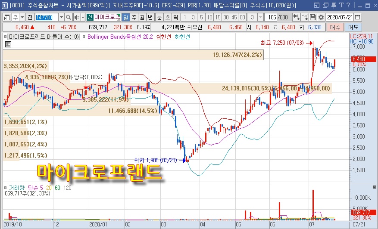Click the 거래량 volume legend label
Image resolution: width=378 pixels, height=229 pixels.
[x=17, y=188]
